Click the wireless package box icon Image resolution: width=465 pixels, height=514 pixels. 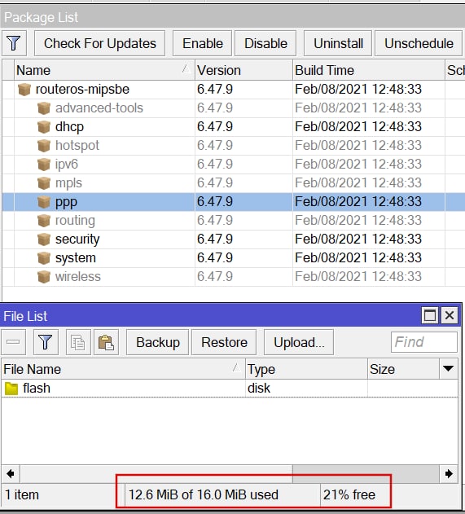click(44, 276)
